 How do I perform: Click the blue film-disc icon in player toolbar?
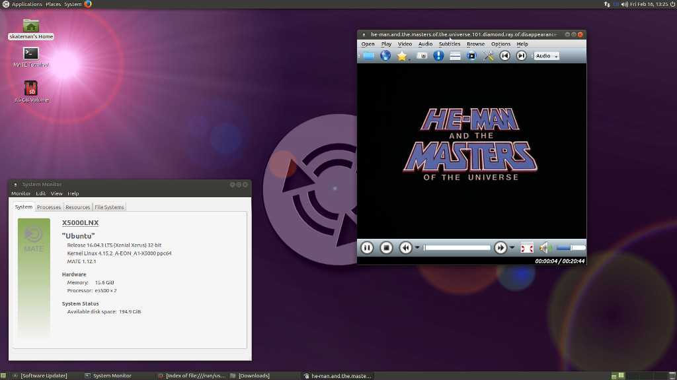[x=471, y=55]
